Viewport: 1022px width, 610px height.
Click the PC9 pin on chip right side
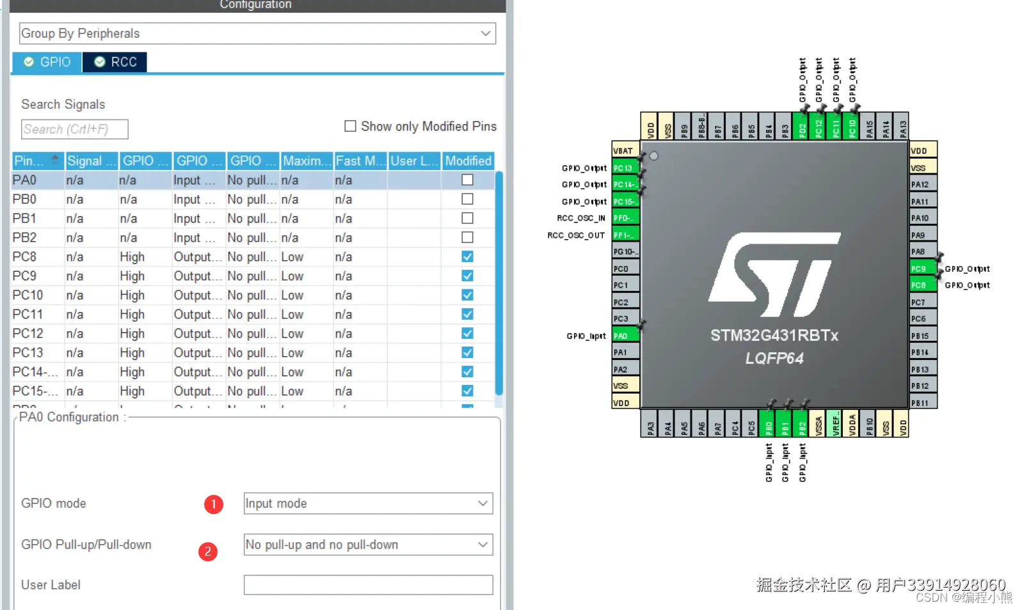[923, 269]
